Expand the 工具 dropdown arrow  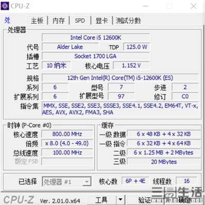point(121,200)
